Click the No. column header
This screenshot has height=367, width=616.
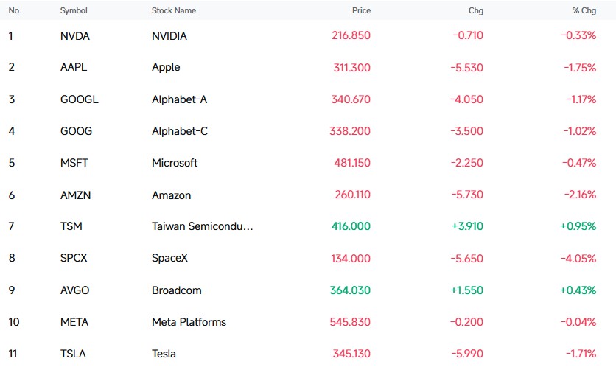tap(15, 10)
